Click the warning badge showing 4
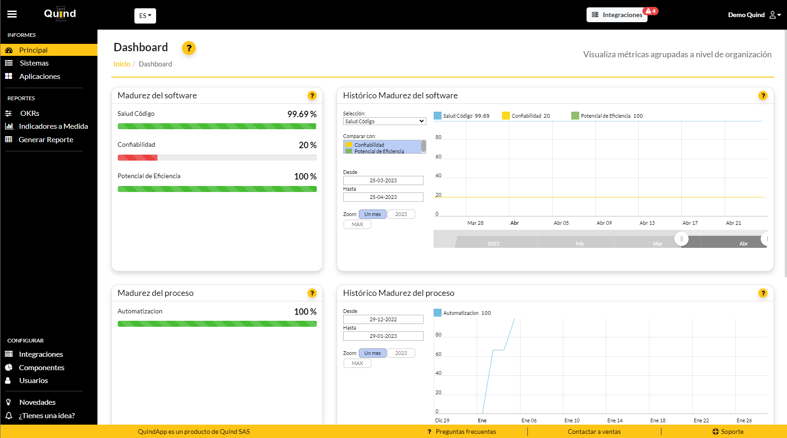The image size is (787, 438). [x=651, y=11]
